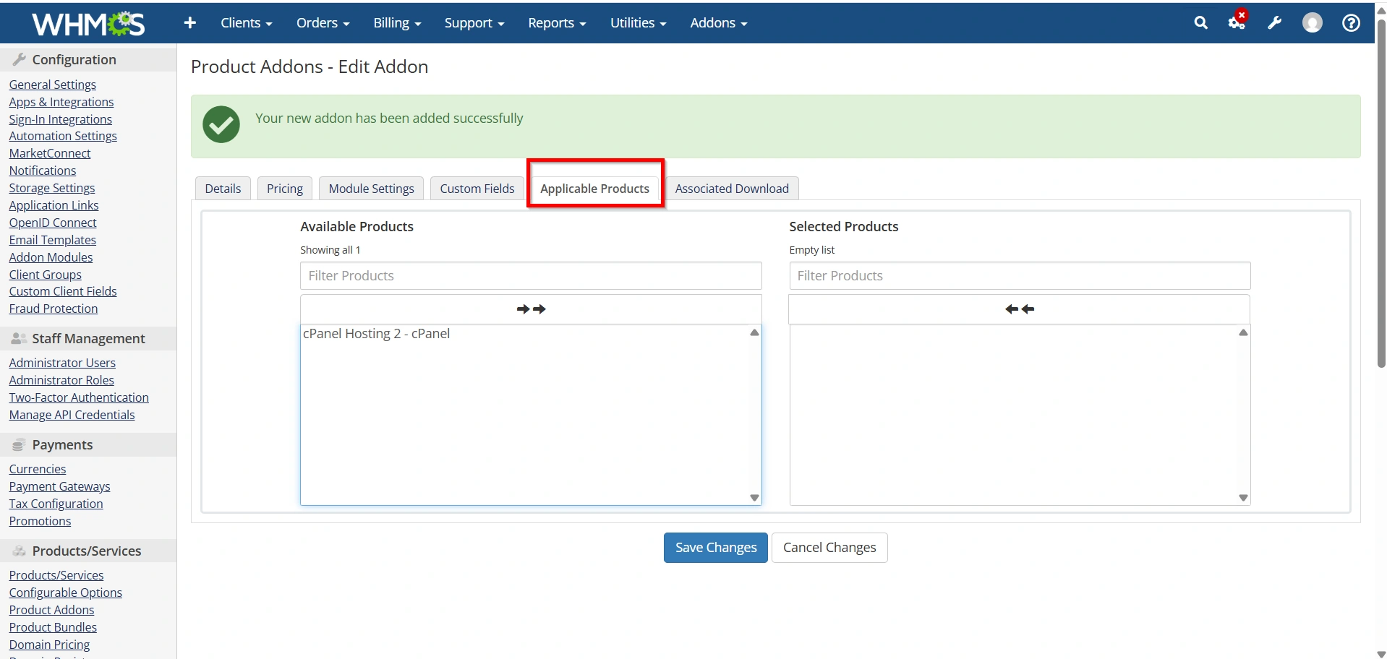Open Payment Gateways link

click(60, 486)
